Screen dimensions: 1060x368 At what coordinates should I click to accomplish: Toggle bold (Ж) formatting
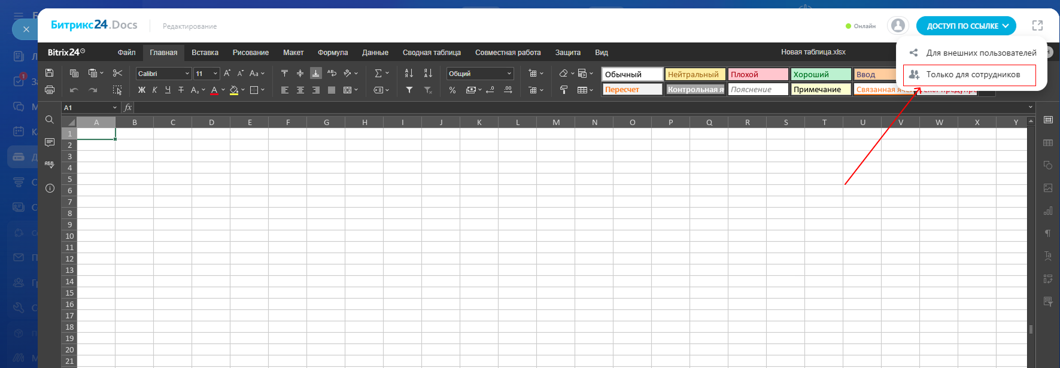tap(142, 90)
